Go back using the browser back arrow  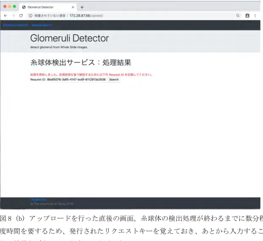pos(6,16)
